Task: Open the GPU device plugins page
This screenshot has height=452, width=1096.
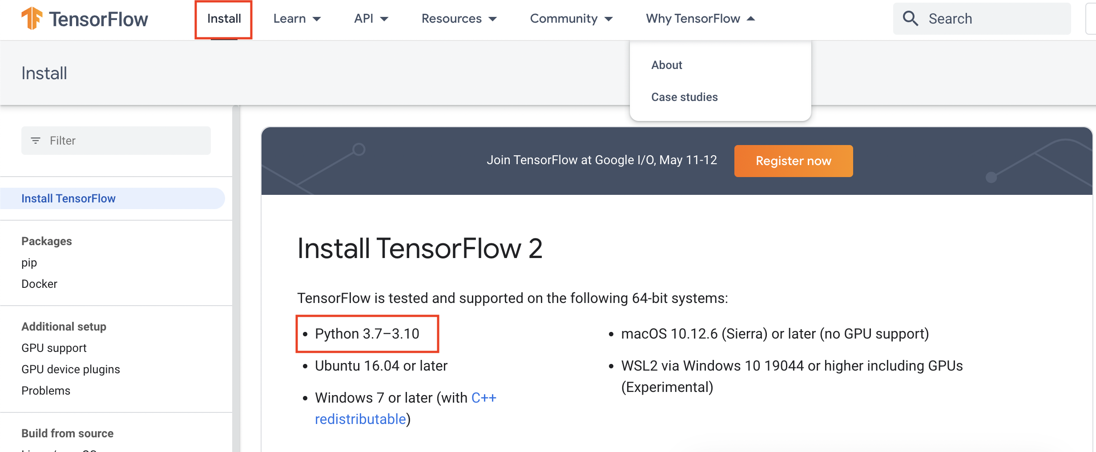Action: (70, 369)
